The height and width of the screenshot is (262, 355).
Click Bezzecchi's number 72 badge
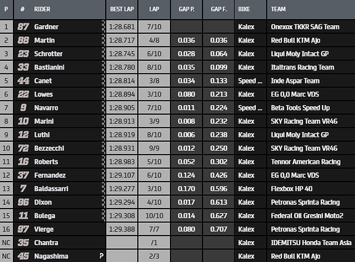[x=23, y=148]
